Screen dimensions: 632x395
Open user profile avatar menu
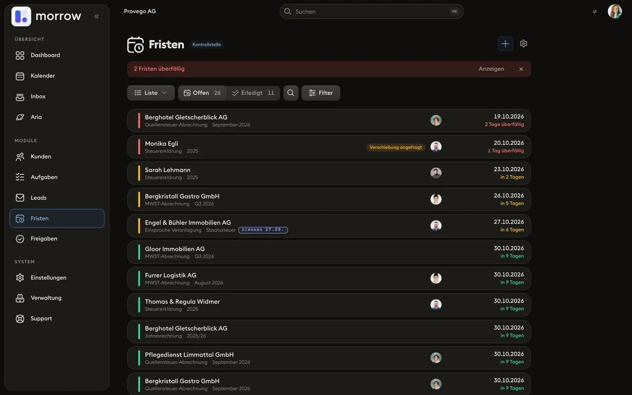tap(615, 12)
